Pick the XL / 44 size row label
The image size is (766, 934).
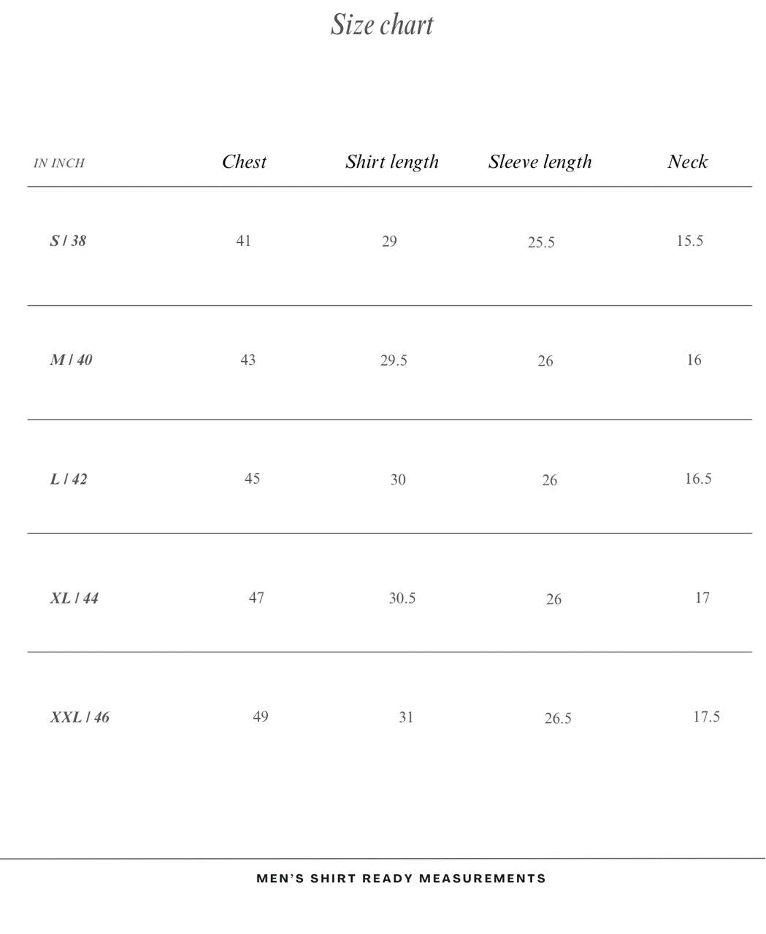click(74, 598)
